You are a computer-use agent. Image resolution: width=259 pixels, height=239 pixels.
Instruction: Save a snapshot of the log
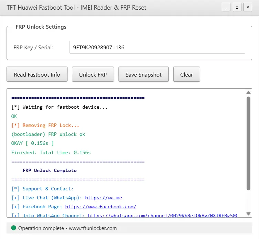pyautogui.click(x=143, y=74)
